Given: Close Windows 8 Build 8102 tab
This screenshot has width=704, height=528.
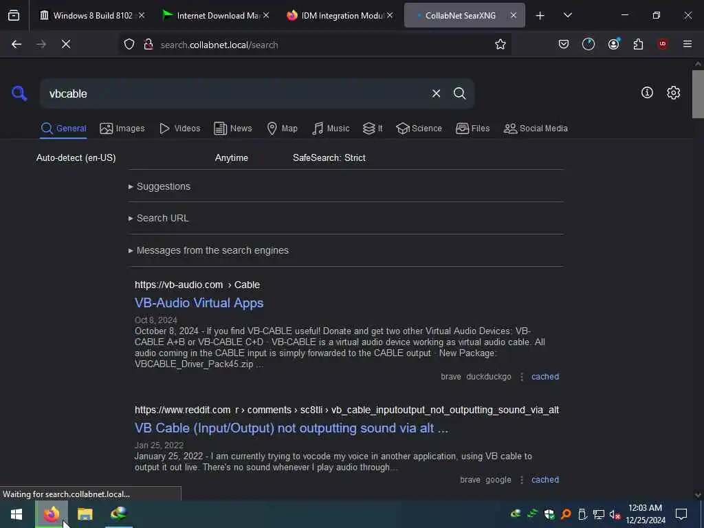Looking at the screenshot, I should [x=142, y=15].
